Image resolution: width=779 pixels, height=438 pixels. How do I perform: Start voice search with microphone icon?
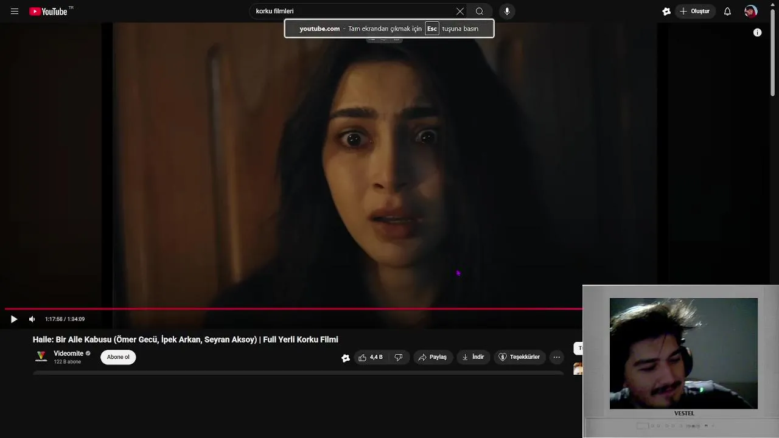click(x=507, y=12)
